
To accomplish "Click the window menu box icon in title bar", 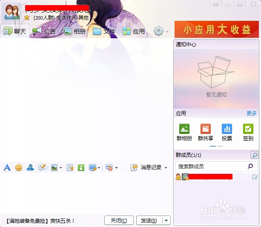I will (x=215, y=4).
